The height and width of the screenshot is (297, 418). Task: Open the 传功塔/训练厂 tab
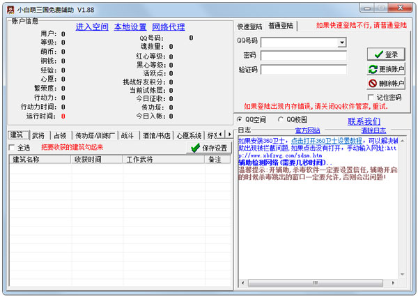95,135
